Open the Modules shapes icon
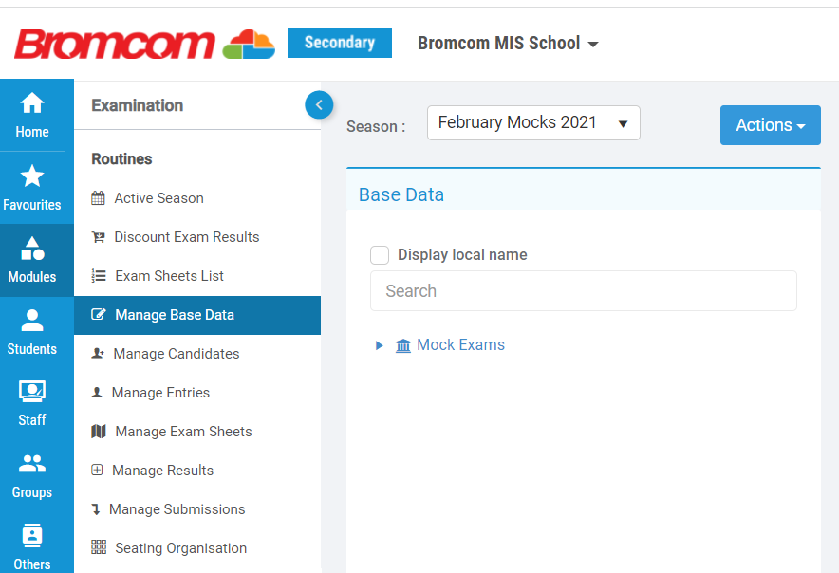The height and width of the screenshot is (573, 839). pos(32,249)
